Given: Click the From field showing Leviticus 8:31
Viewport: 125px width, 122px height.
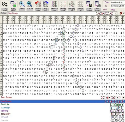Looking at the screenshot, I should (118, 2).
